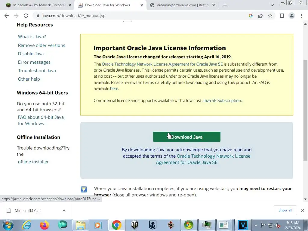The image size is (308, 231).
Task: Click the network tray icon
Action: point(270,225)
